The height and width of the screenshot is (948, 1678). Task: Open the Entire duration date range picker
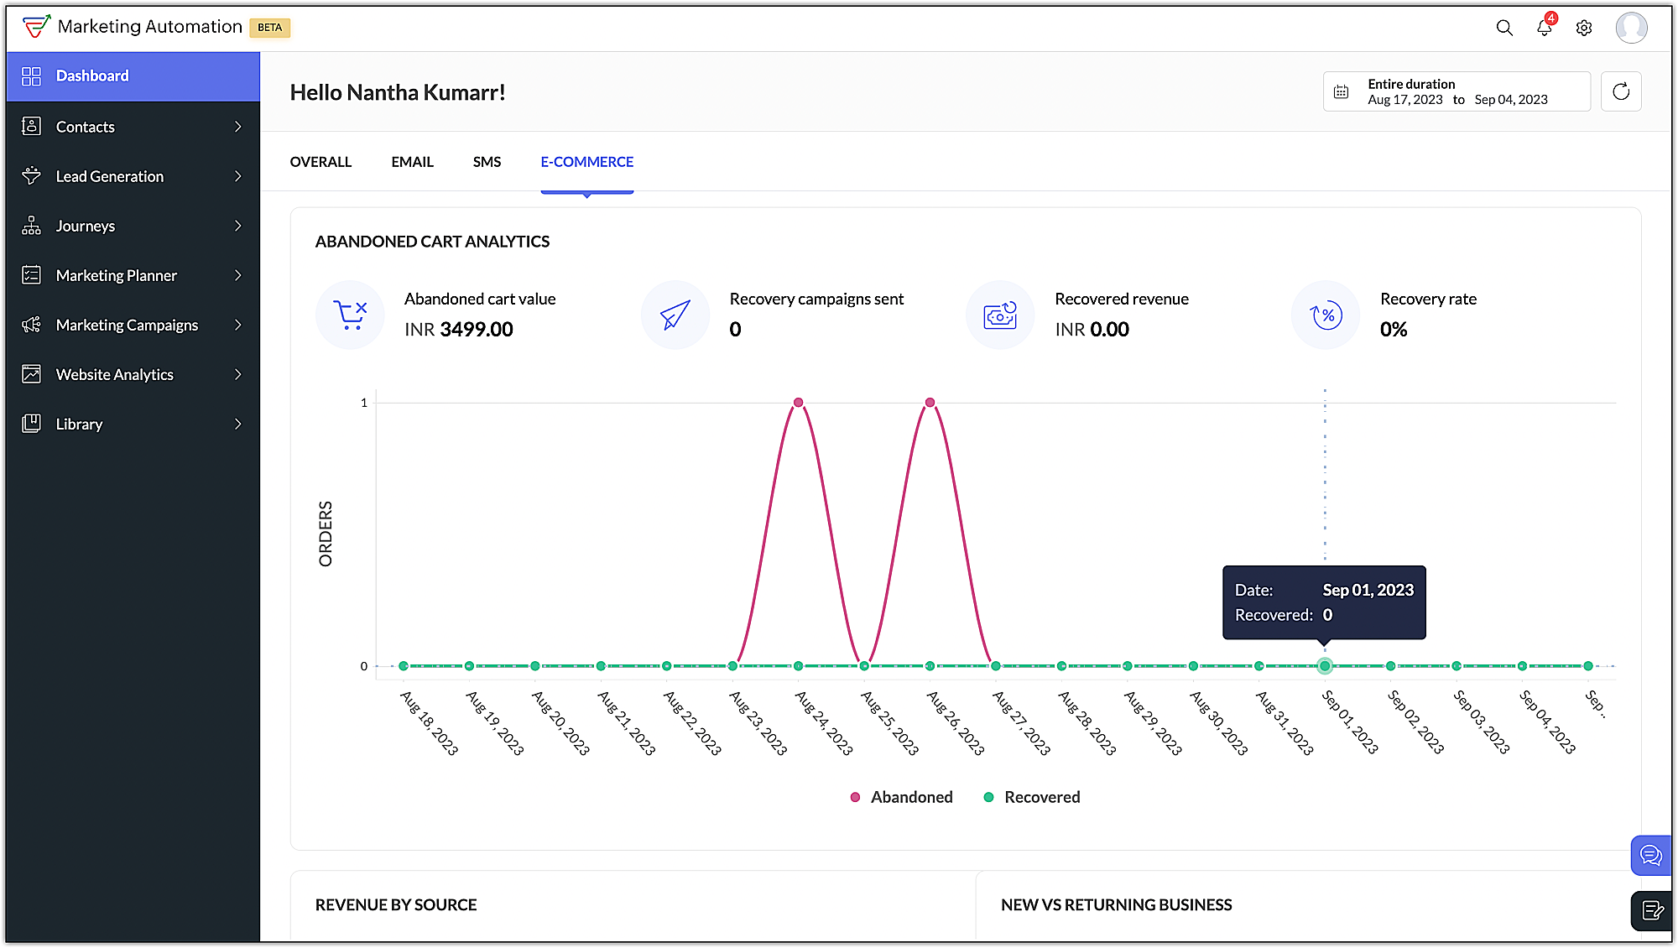1456,91
